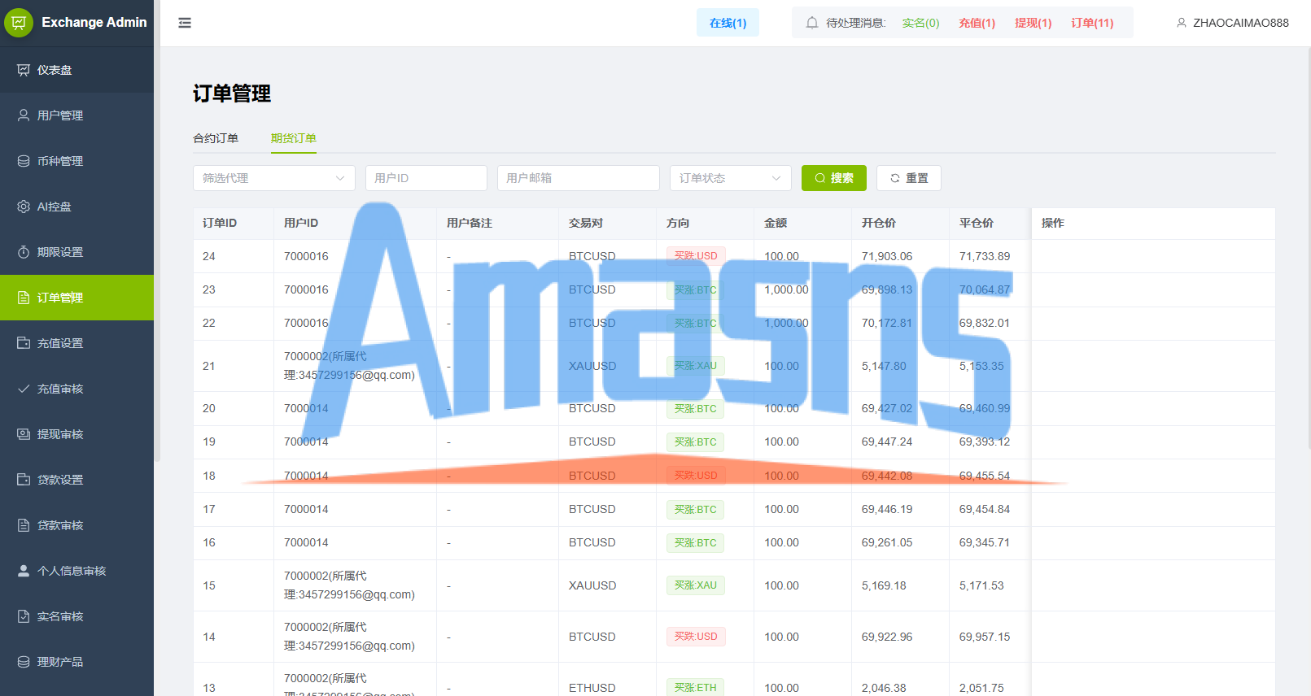Click the green 搜索 button
This screenshot has height=696, width=1311.
[x=834, y=178]
